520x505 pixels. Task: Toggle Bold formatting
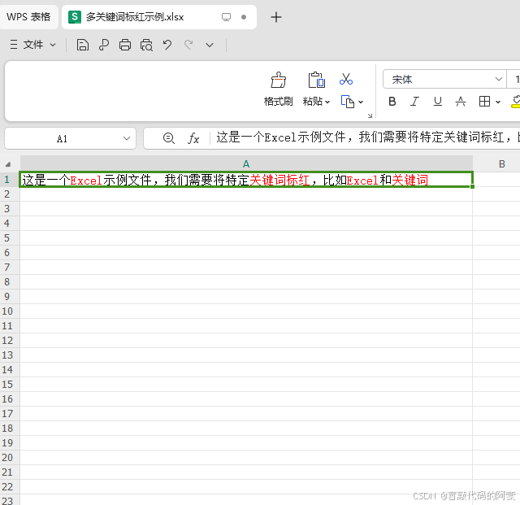pyautogui.click(x=392, y=102)
